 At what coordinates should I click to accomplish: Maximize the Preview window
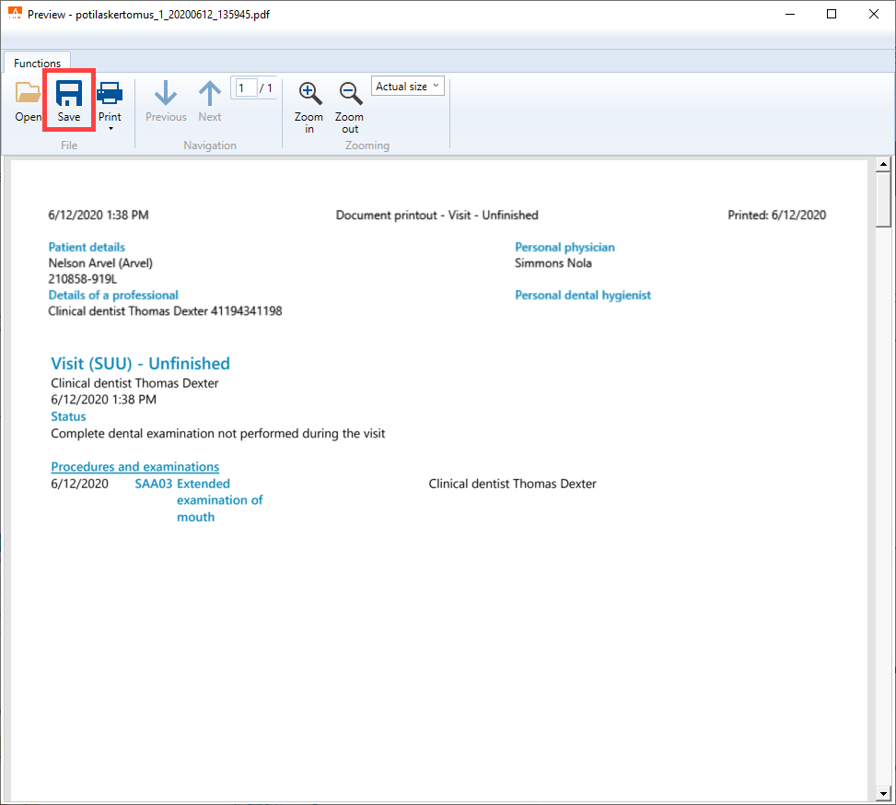click(832, 14)
